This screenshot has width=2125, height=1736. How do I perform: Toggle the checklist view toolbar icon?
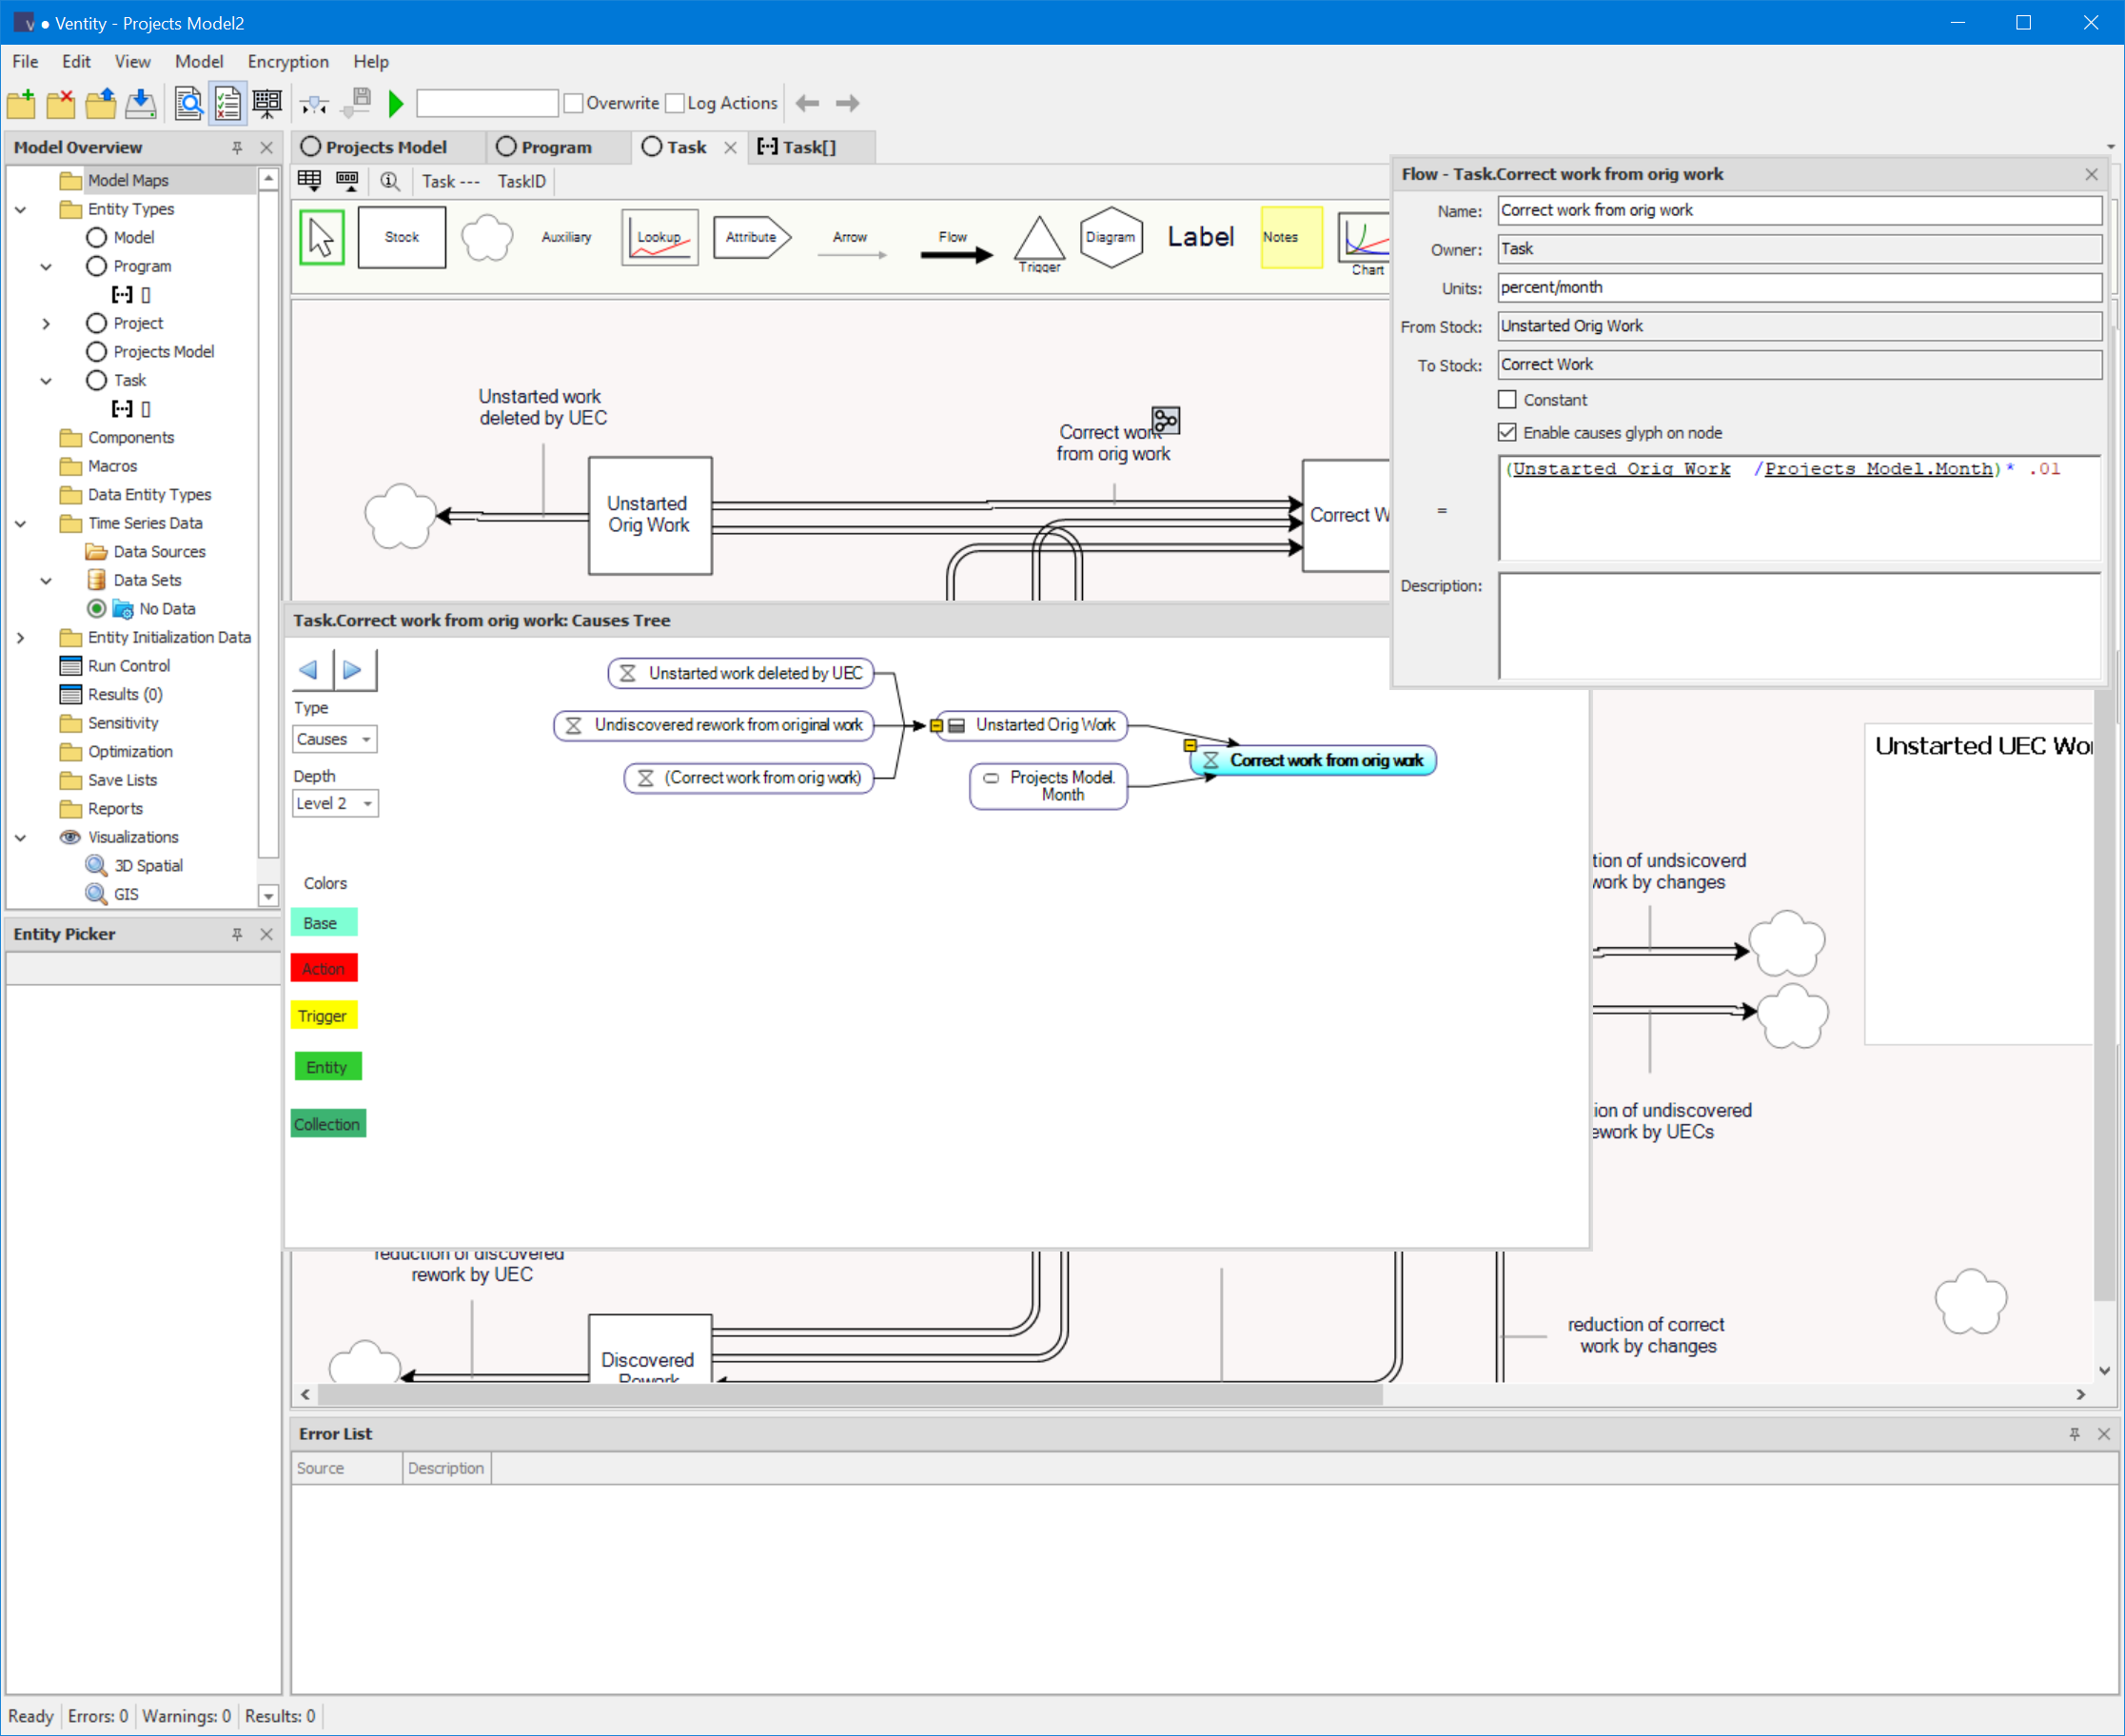[x=228, y=103]
